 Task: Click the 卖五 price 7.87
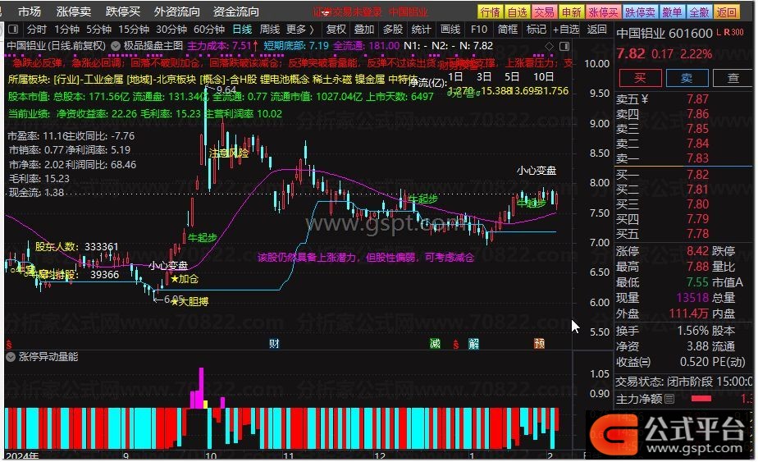[x=697, y=99]
